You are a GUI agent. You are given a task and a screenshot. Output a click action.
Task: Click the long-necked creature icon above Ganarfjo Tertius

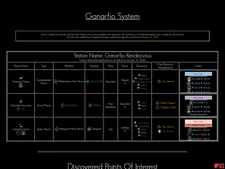tap(21, 125)
